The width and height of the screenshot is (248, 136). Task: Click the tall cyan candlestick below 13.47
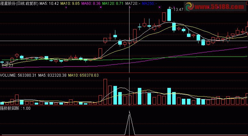[169, 15]
